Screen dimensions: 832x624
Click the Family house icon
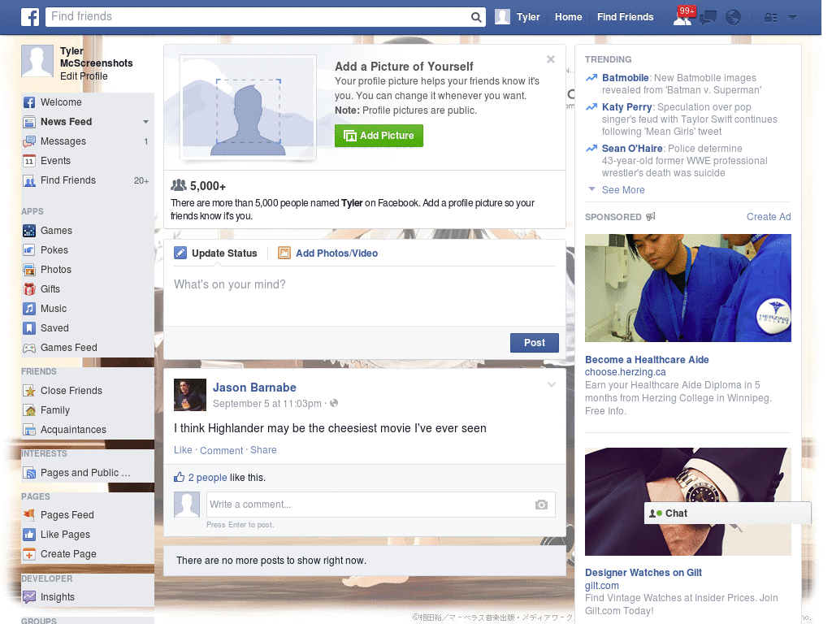tap(29, 410)
